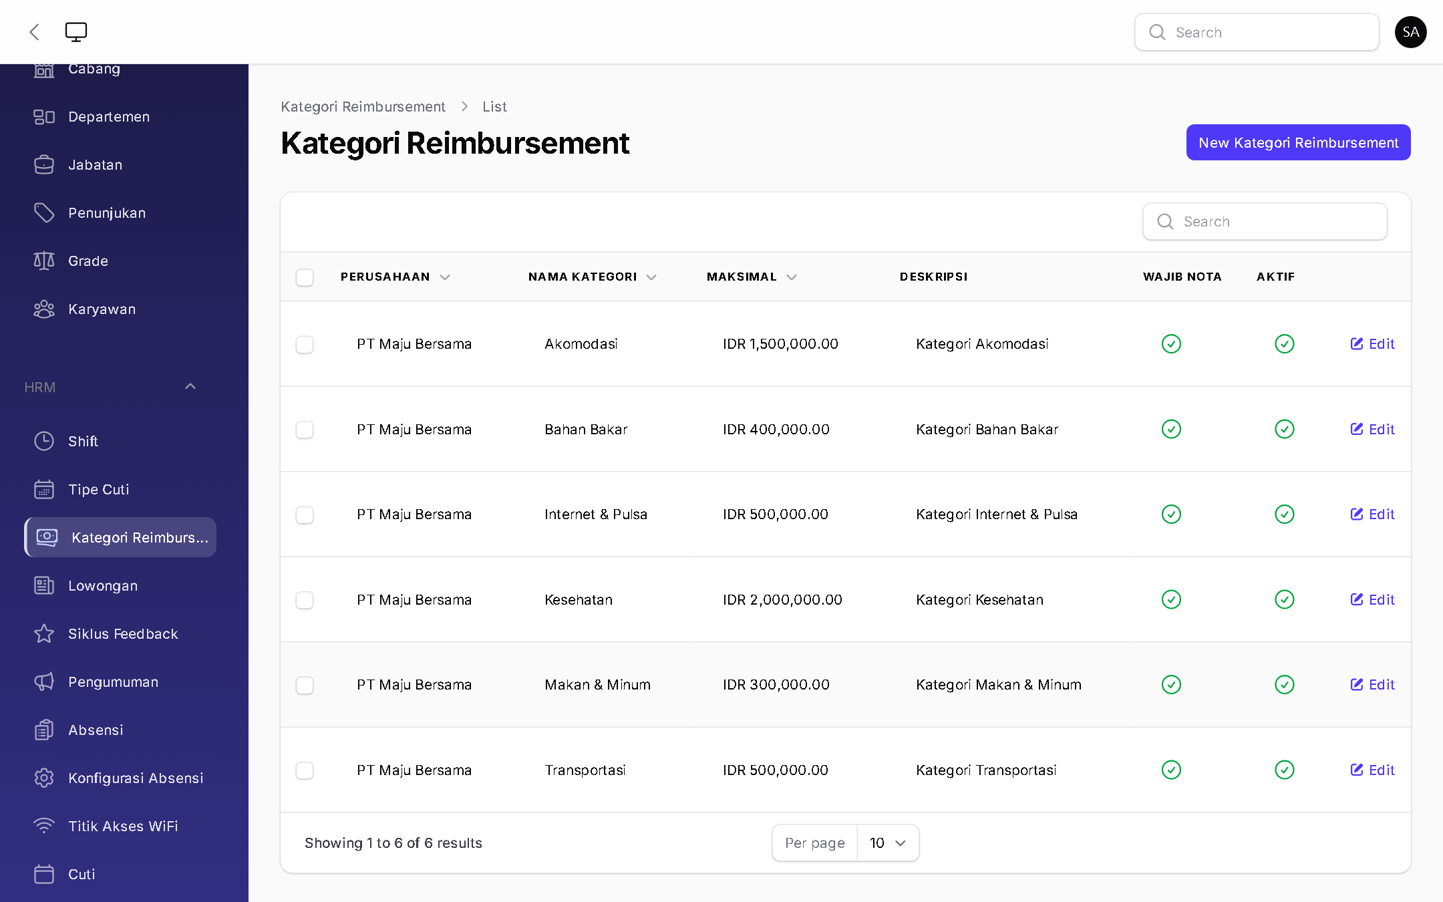Select the Akomodasi row checkbox
This screenshot has height=902, width=1443.
point(305,345)
